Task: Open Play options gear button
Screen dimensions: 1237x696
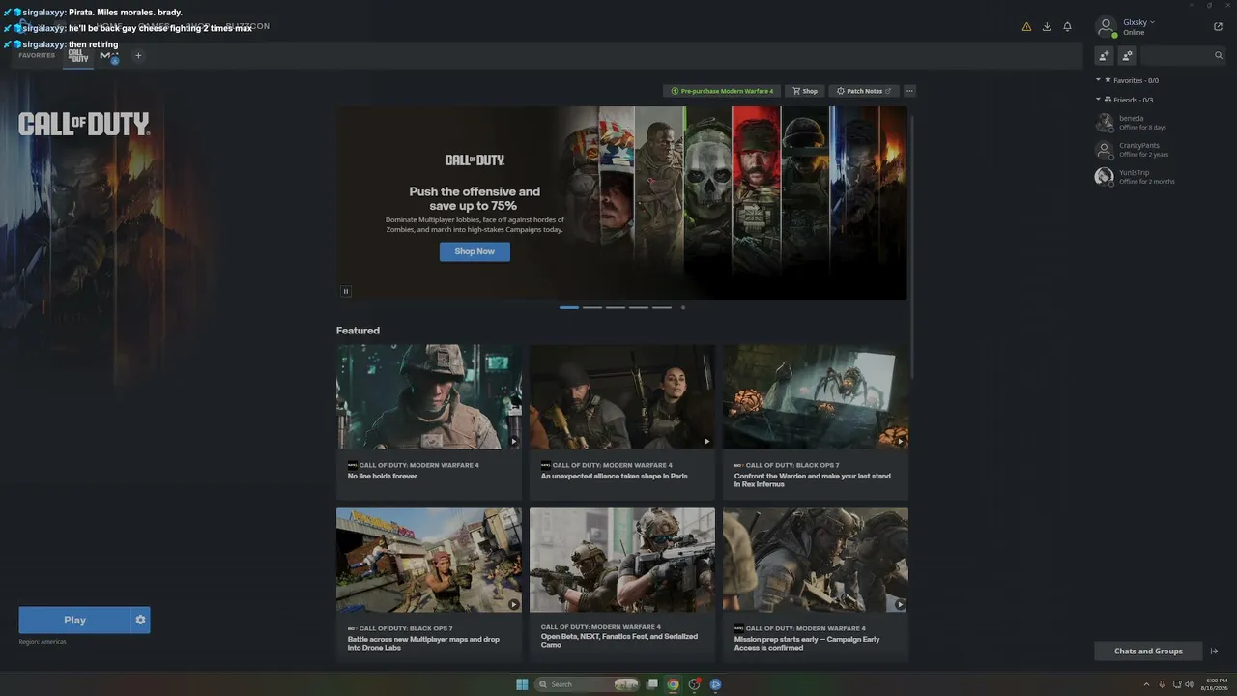Action: [x=140, y=620]
